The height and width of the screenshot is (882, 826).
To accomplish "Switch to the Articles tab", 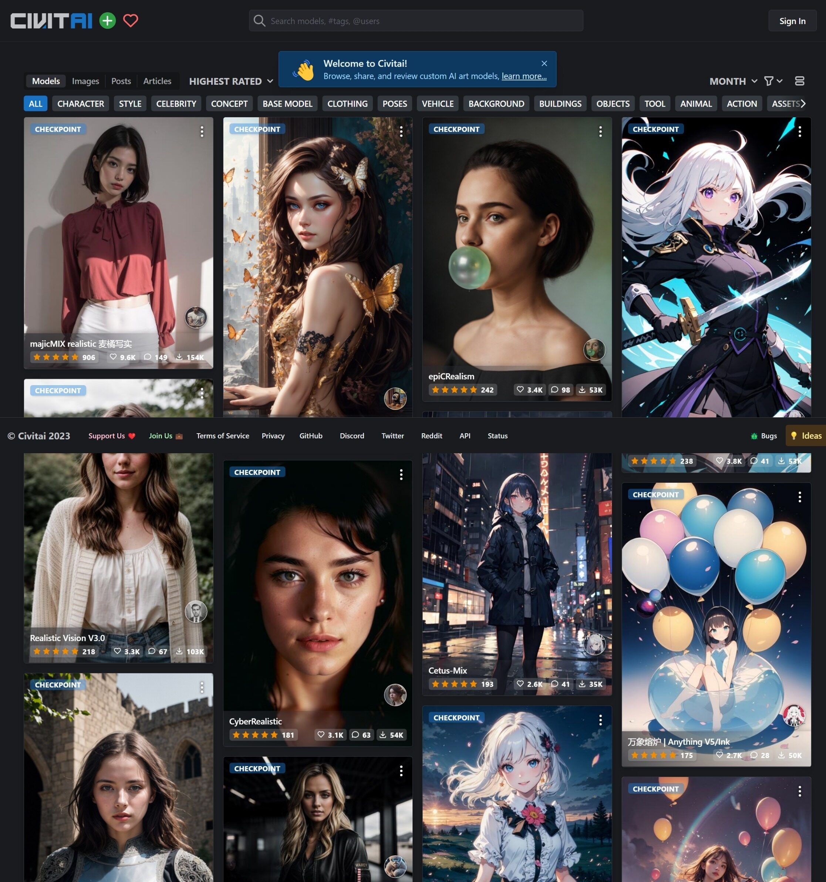I will click(157, 81).
